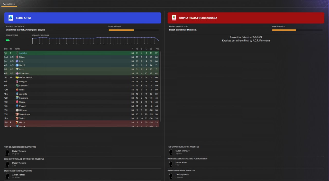Open Timothy Weah player link

182,175
